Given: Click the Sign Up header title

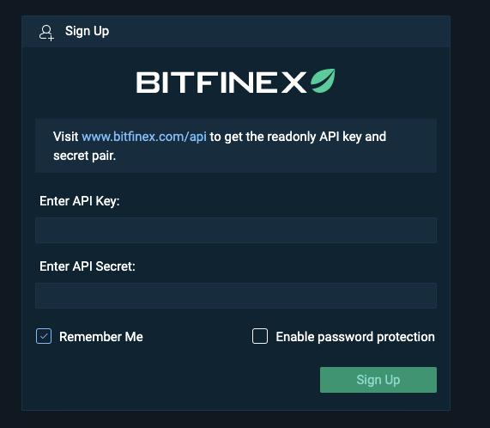Looking at the screenshot, I should pos(87,31).
